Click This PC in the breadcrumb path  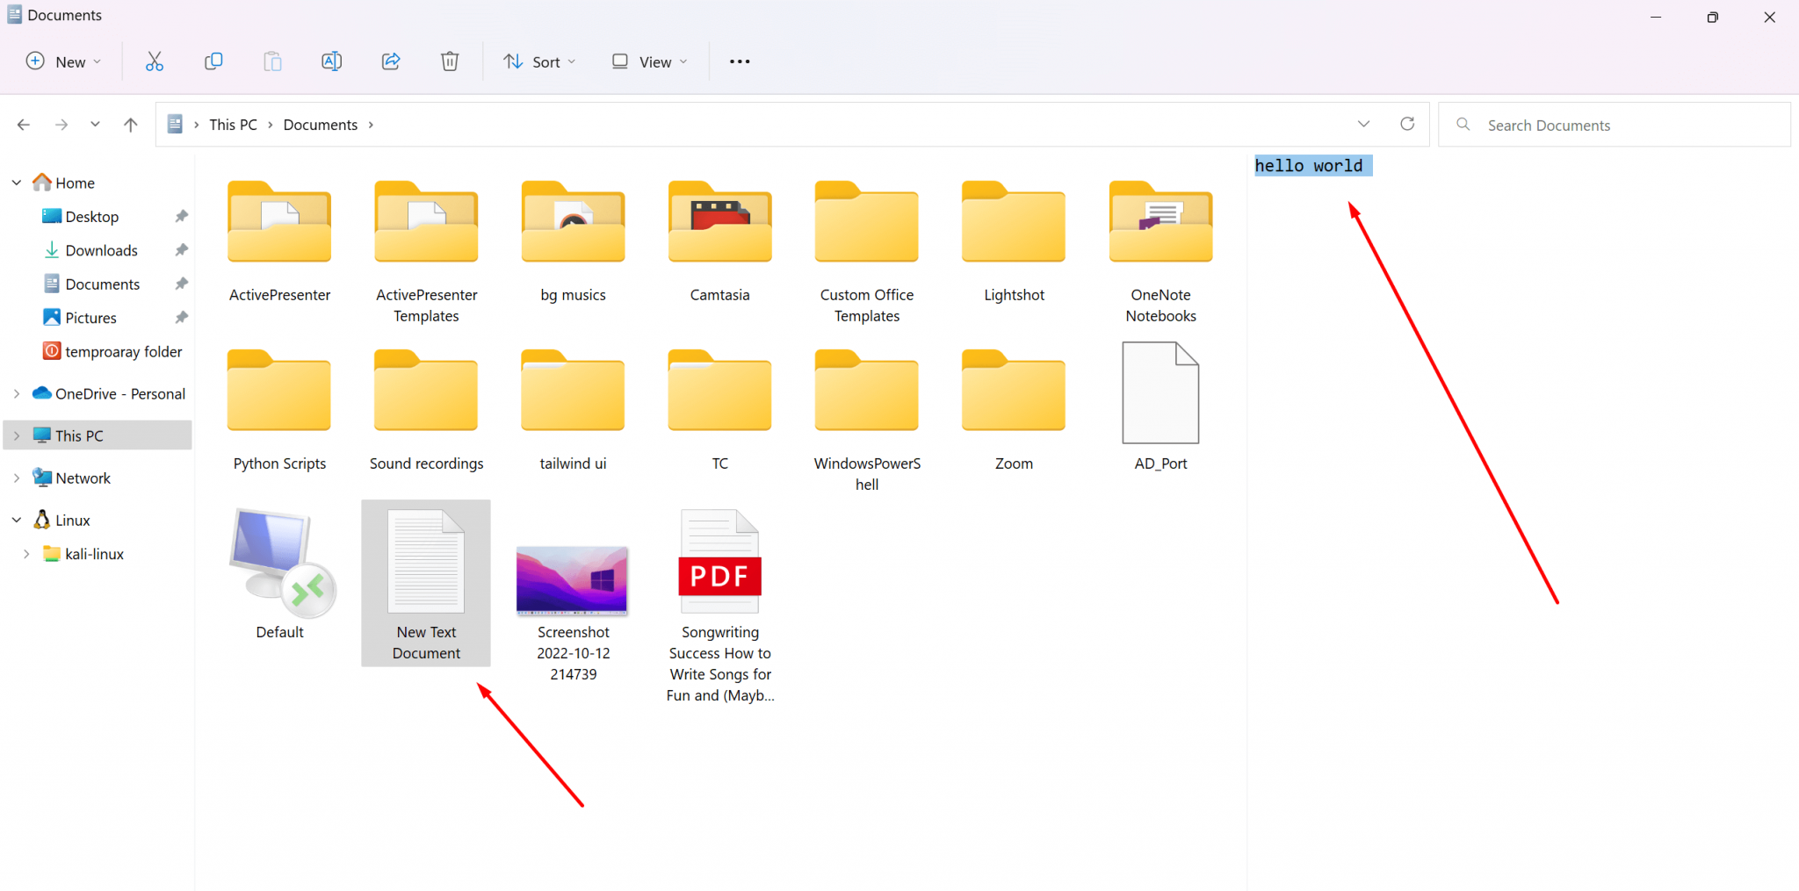pyautogui.click(x=233, y=125)
